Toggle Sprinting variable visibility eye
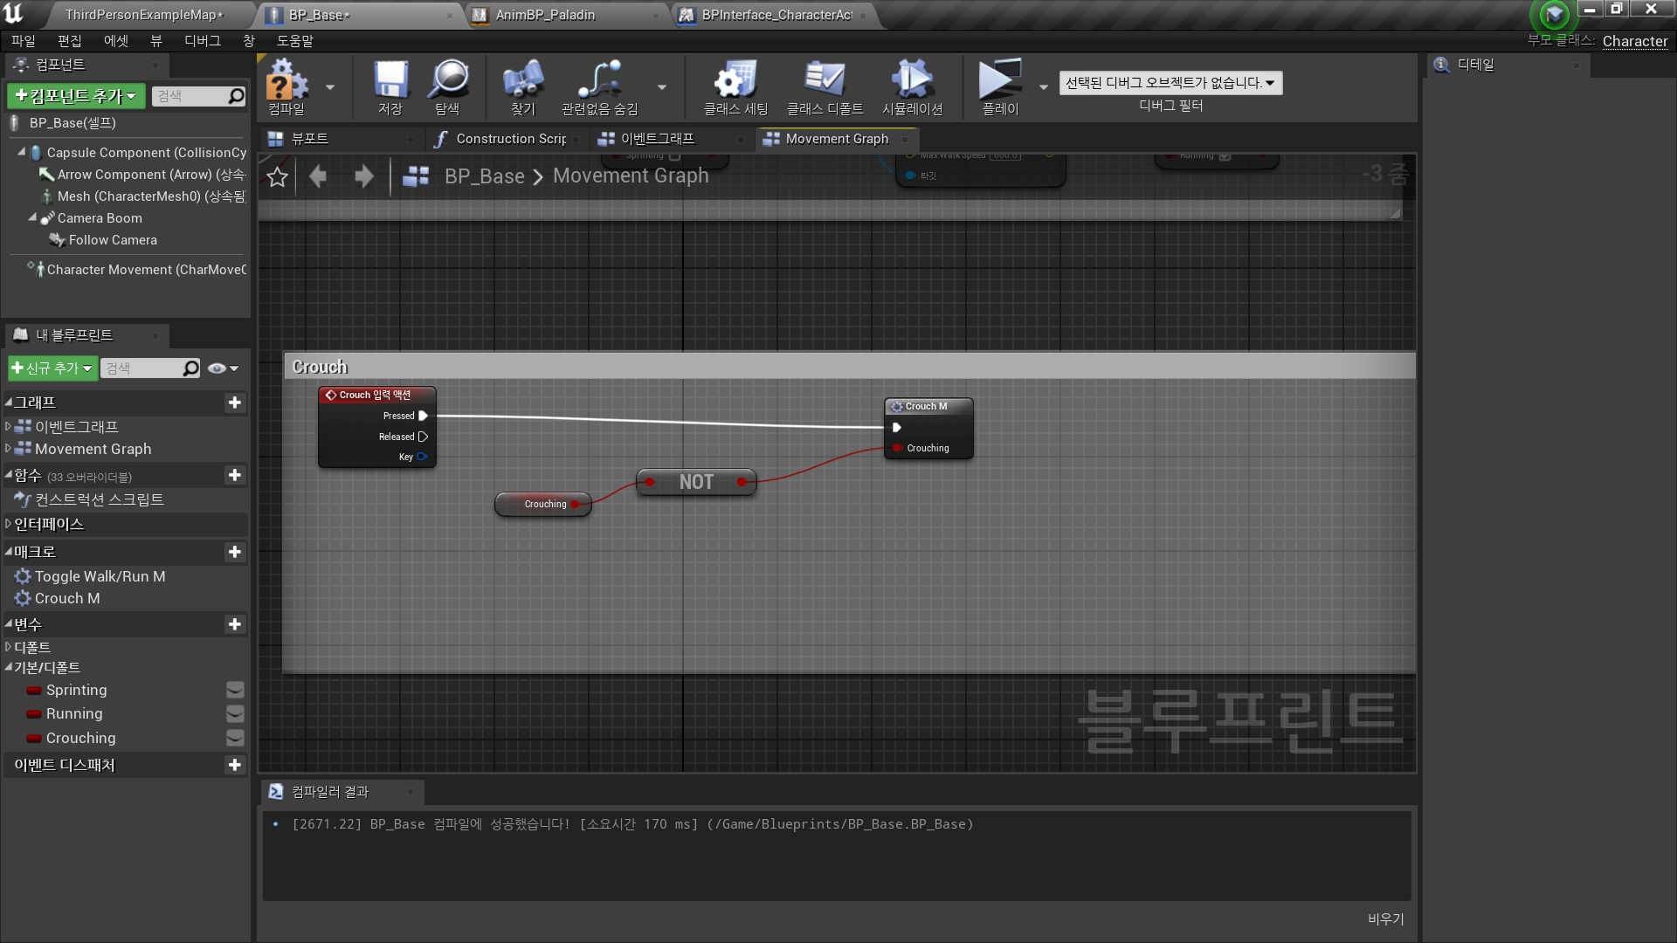This screenshot has height=943, width=1677. click(x=235, y=691)
